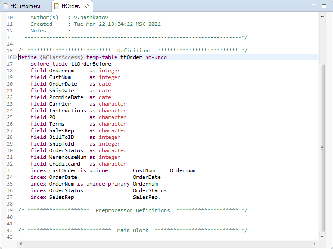The width and height of the screenshot is (333, 249).
Task: Click 'SalesRep' field name on line 27
Action: coord(62,130)
